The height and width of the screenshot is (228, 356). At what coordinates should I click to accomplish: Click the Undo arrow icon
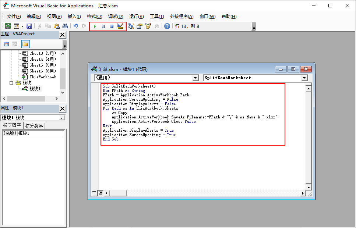coord(76,26)
